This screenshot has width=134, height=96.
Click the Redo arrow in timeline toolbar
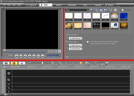[73, 63]
